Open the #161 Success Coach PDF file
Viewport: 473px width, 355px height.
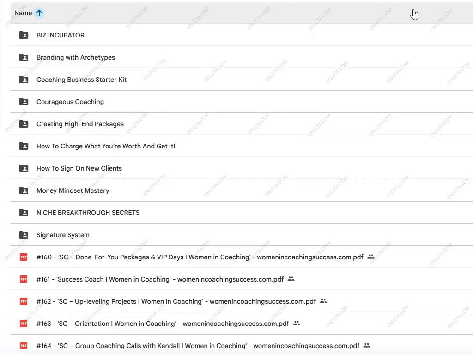[159, 279]
